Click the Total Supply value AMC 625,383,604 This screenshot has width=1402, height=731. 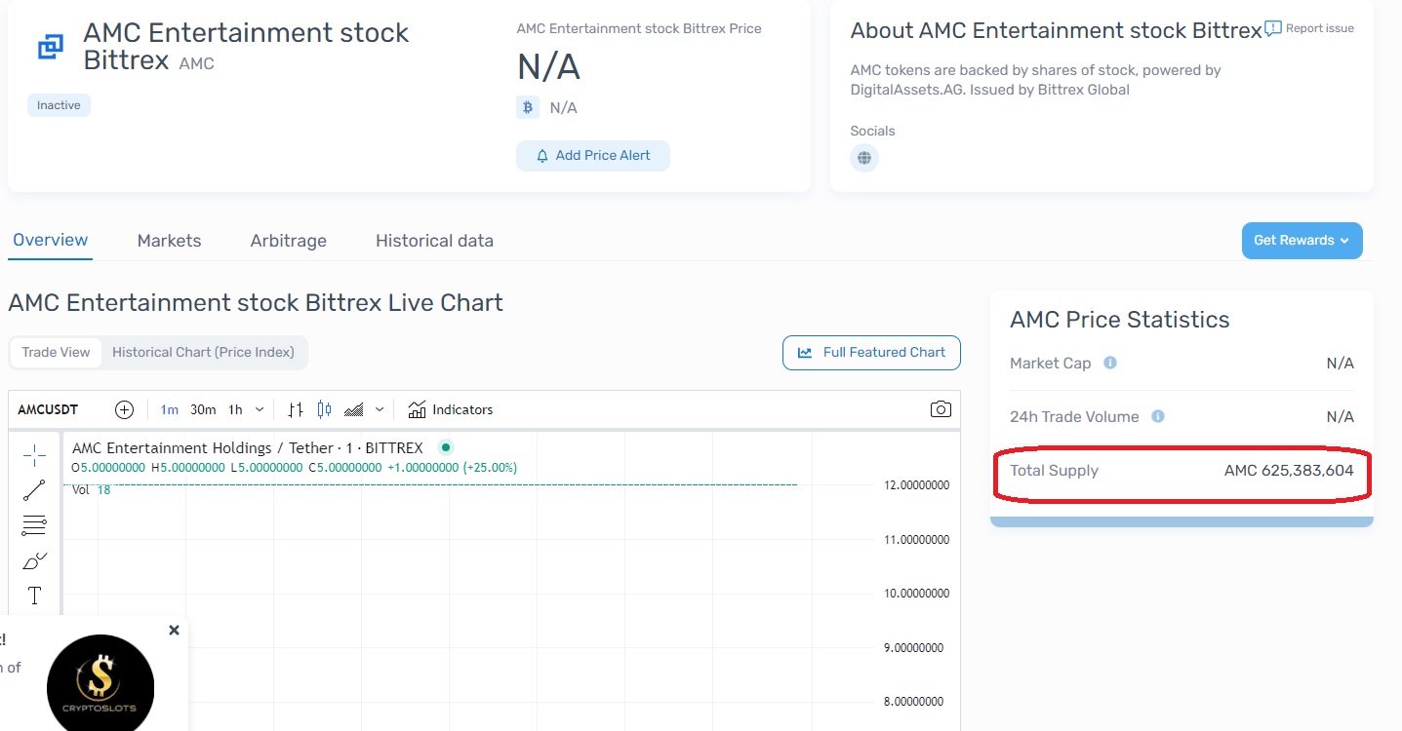[1289, 471]
